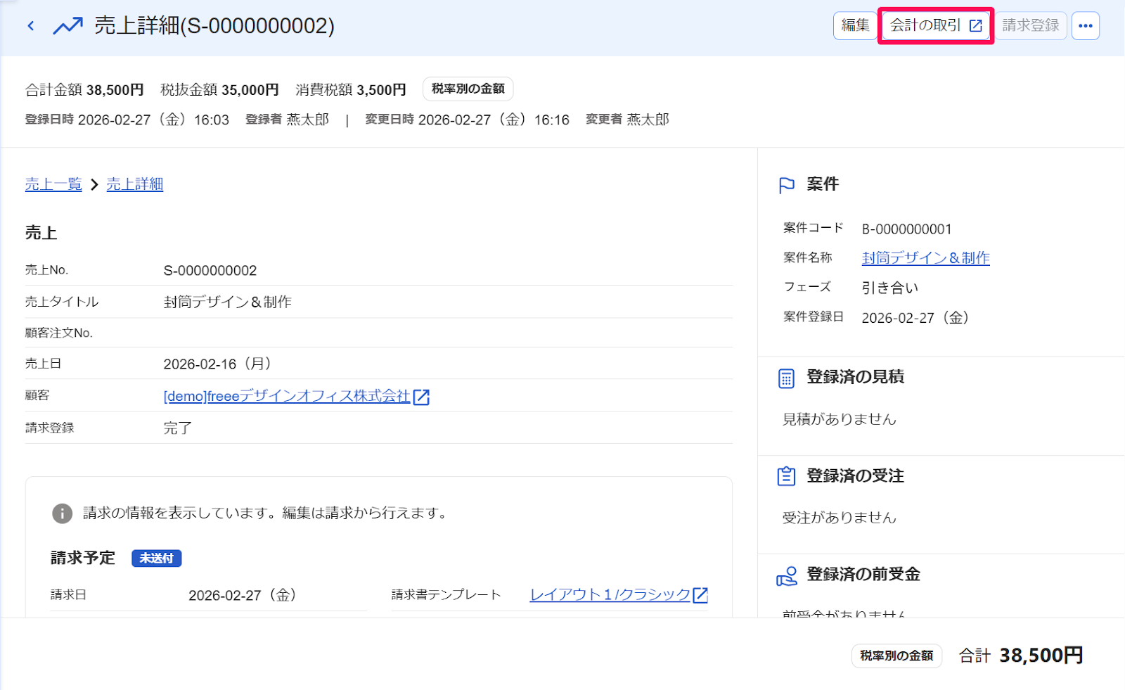The image size is (1125, 690).
Task: Select the 請求登録 status 完了
Action: coord(178,428)
